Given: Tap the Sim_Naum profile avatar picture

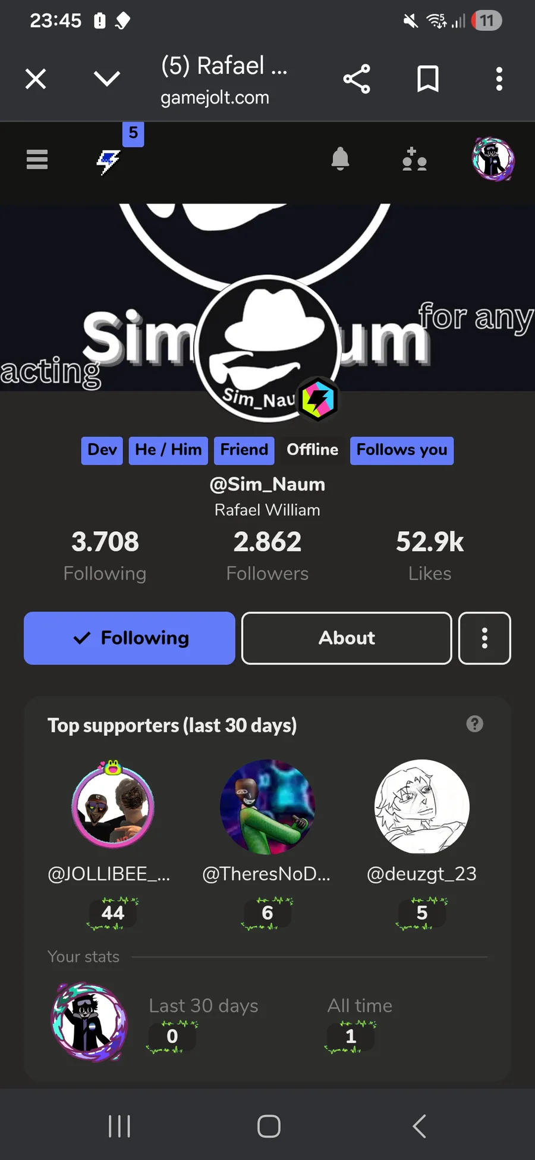Looking at the screenshot, I should pyautogui.click(x=268, y=349).
